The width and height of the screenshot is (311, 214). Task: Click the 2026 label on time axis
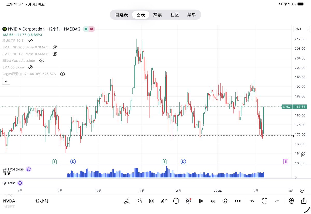[218, 191]
